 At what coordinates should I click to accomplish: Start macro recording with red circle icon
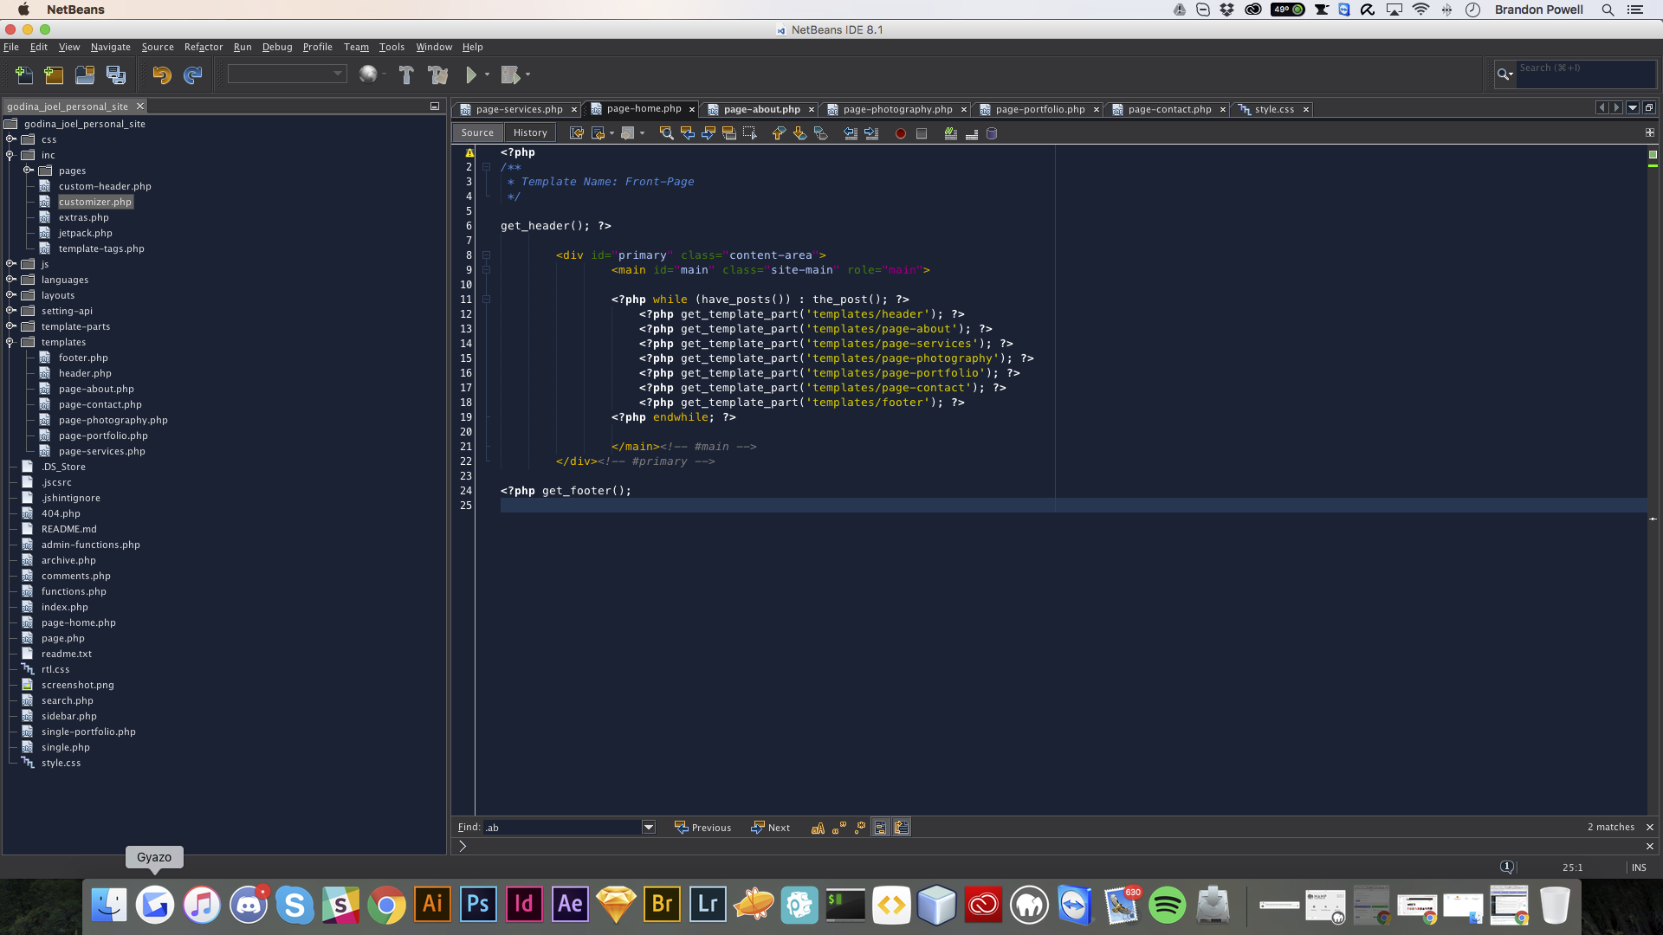901,133
